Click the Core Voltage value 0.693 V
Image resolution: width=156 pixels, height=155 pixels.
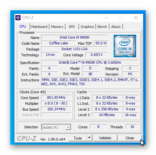(97, 55)
